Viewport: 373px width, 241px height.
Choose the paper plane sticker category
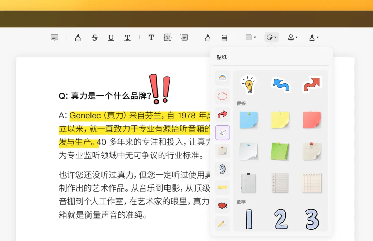pyautogui.click(x=222, y=133)
